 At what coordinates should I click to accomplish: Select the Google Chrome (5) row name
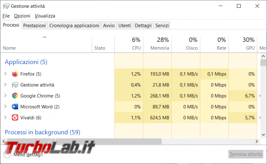pyautogui.click(x=40, y=96)
